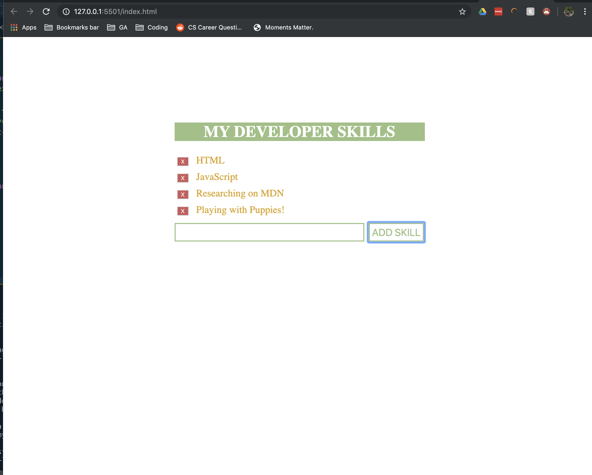Click the browser profile avatar

[x=569, y=11]
